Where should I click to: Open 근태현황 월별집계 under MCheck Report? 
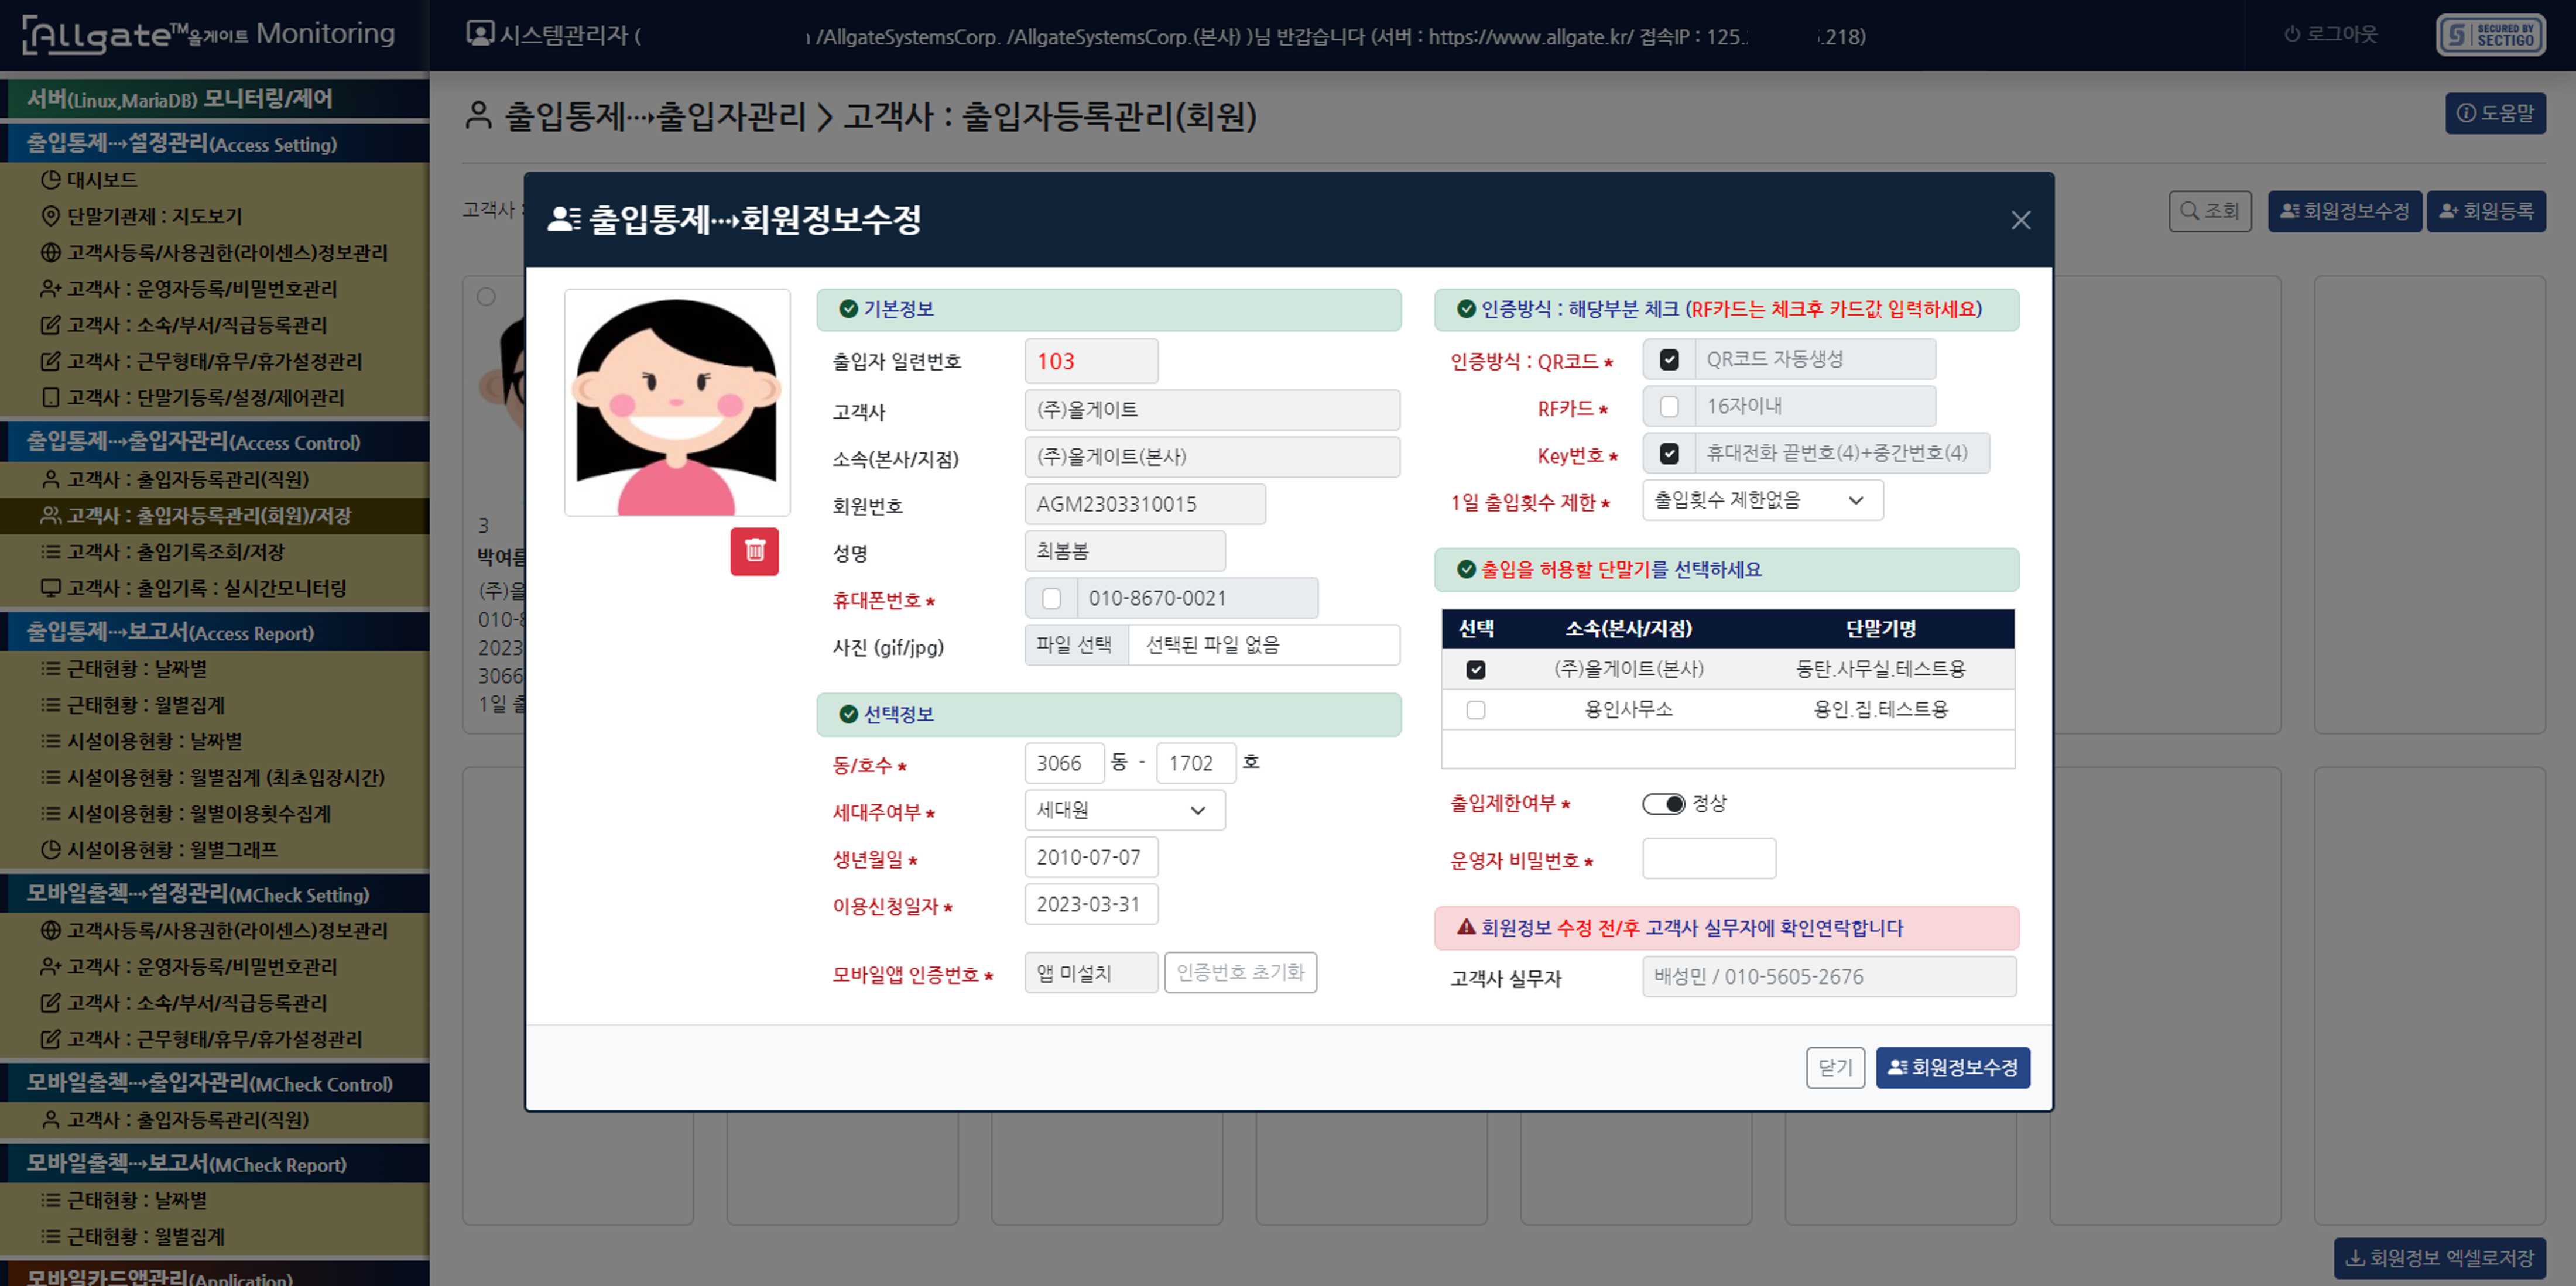pyautogui.click(x=133, y=1236)
